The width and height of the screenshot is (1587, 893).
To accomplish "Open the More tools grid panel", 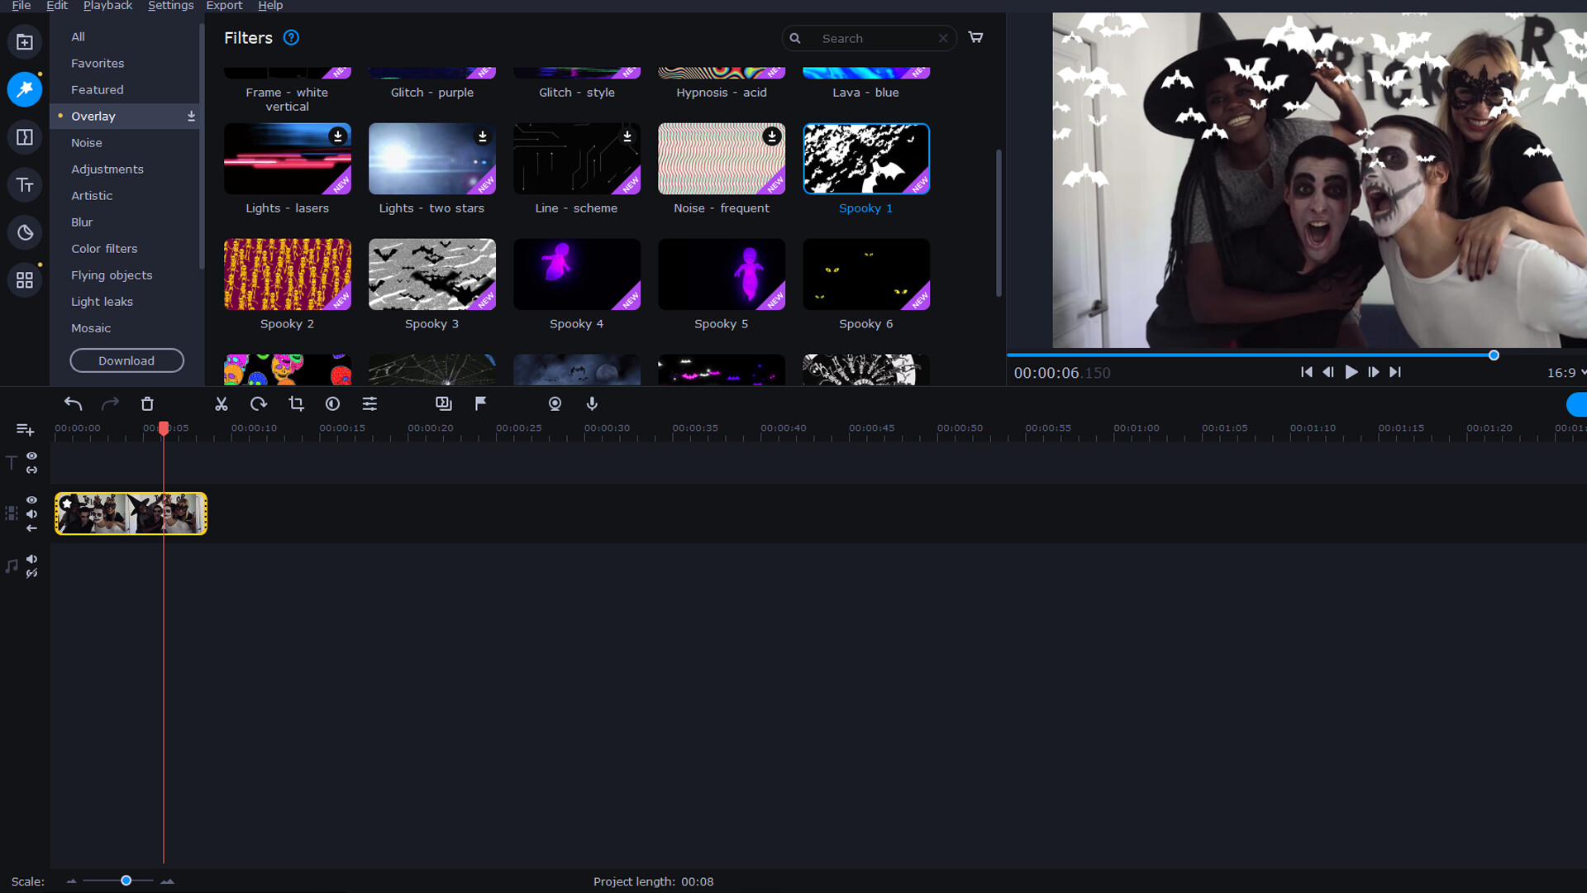I will 25,279.
